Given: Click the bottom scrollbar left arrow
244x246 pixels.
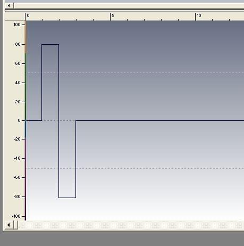Looking at the screenshot, I should tap(9, 225).
